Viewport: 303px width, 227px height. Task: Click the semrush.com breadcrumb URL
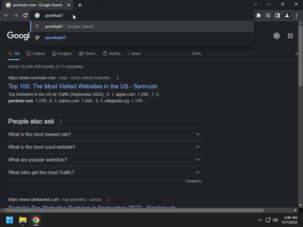click(59, 78)
